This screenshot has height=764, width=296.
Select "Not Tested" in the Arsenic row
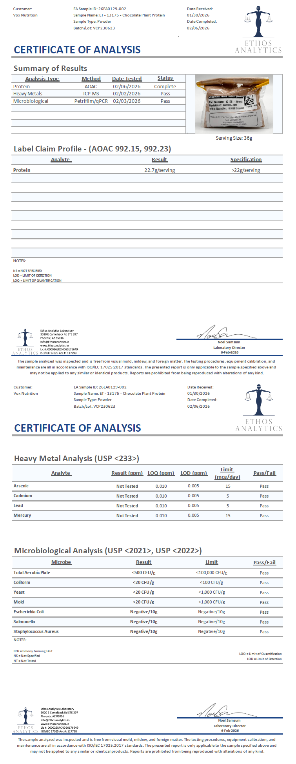coord(127,486)
